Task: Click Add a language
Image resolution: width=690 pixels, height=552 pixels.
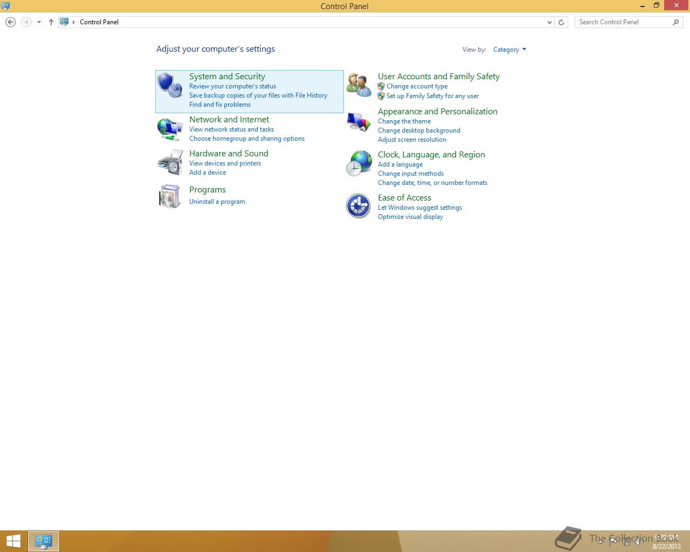Action: click(x=400, y=164)
